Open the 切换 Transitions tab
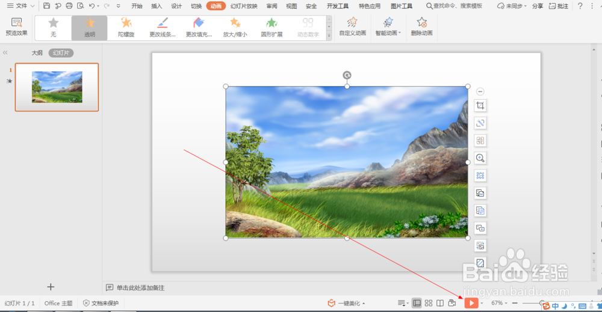Viewport: 602px width, 312px height. (196, 6)
